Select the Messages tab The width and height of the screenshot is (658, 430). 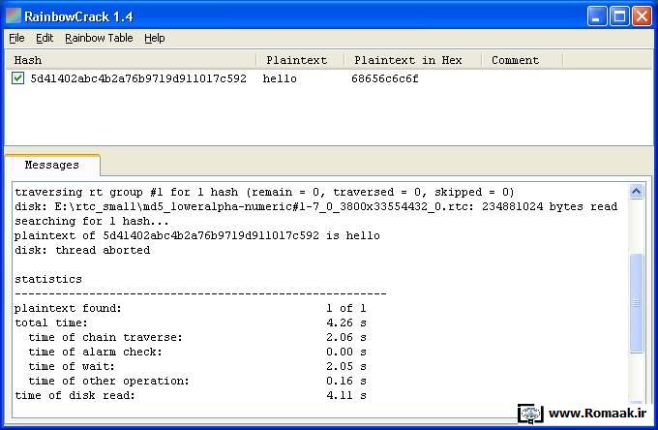[x=52, y=165]
